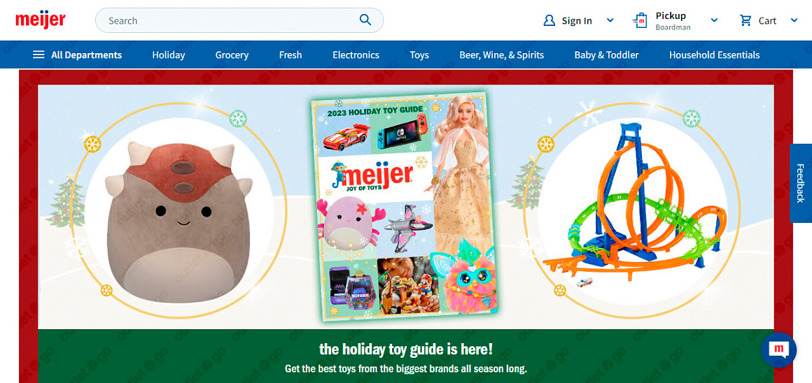
Task: Click the Sign In person icon
Action: tap(549, 21)
